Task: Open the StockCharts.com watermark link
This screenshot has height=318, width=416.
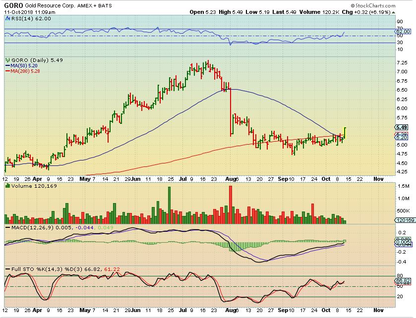Action: [375, 5]
